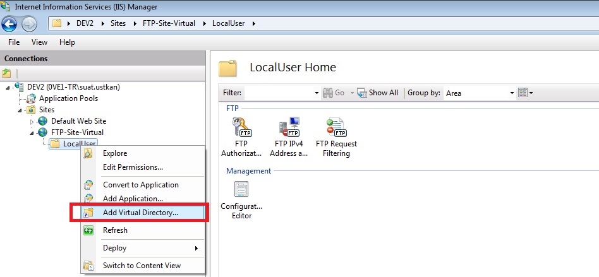Open the FTP IPv4 Address feature icon
The height and width of the screenshot is (277, 599).
[289, 127]
